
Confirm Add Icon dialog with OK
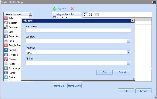coord(104,72)
